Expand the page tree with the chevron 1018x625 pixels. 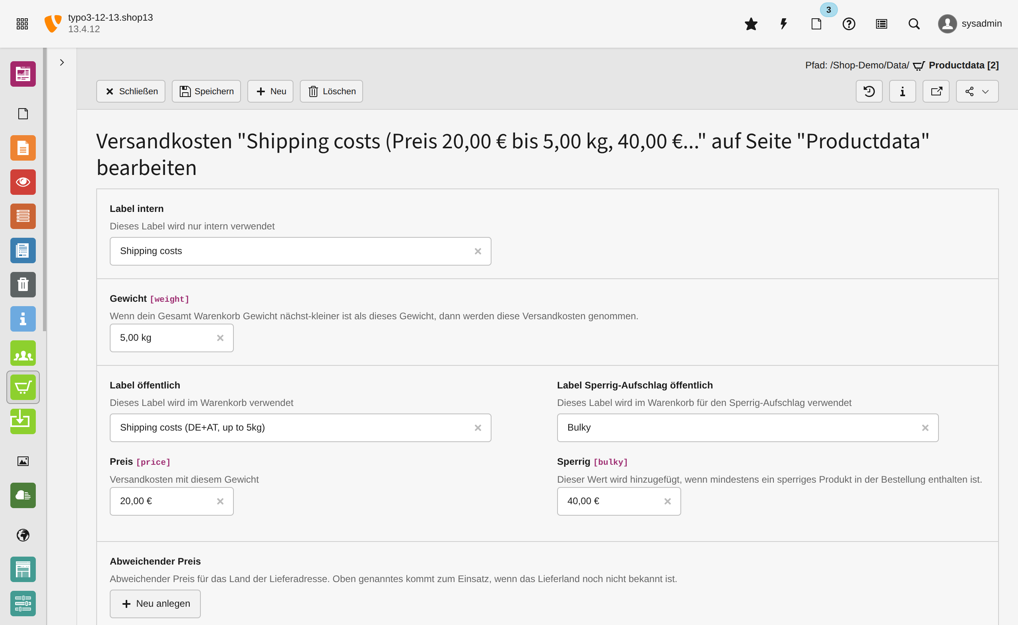[x=62, y=62]
